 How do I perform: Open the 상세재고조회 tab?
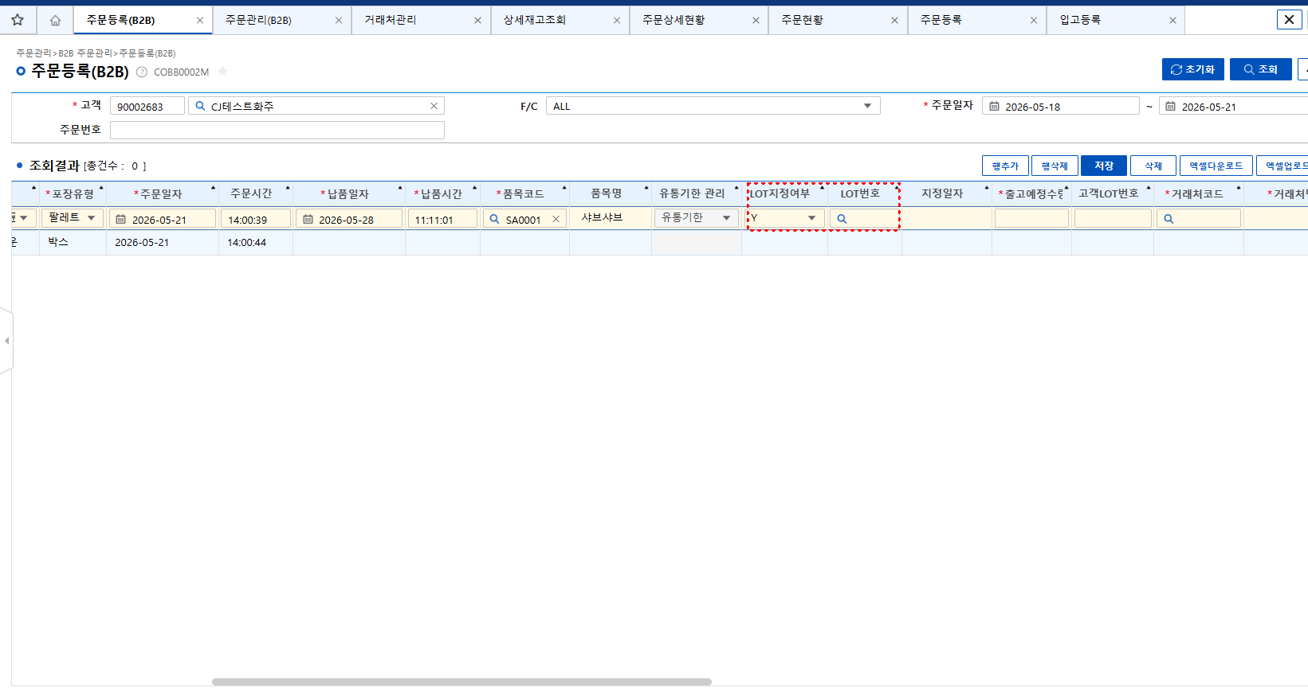coord(535,20)
